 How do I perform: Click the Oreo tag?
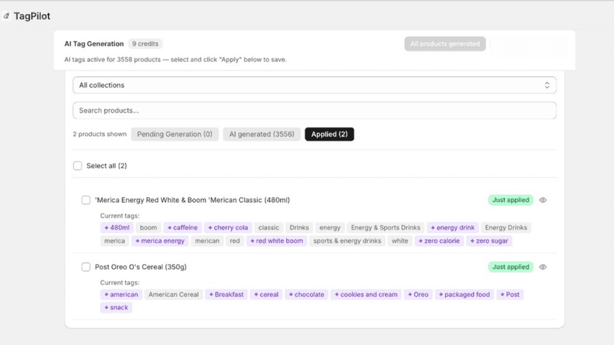[x=418, y=295]
